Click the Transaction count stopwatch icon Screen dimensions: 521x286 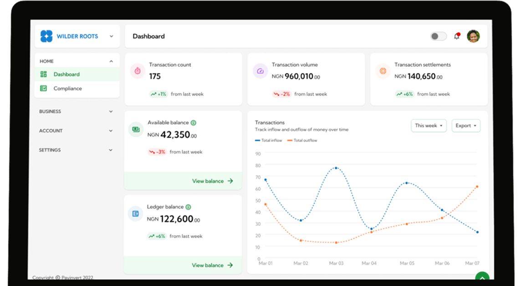pos(138,71)
